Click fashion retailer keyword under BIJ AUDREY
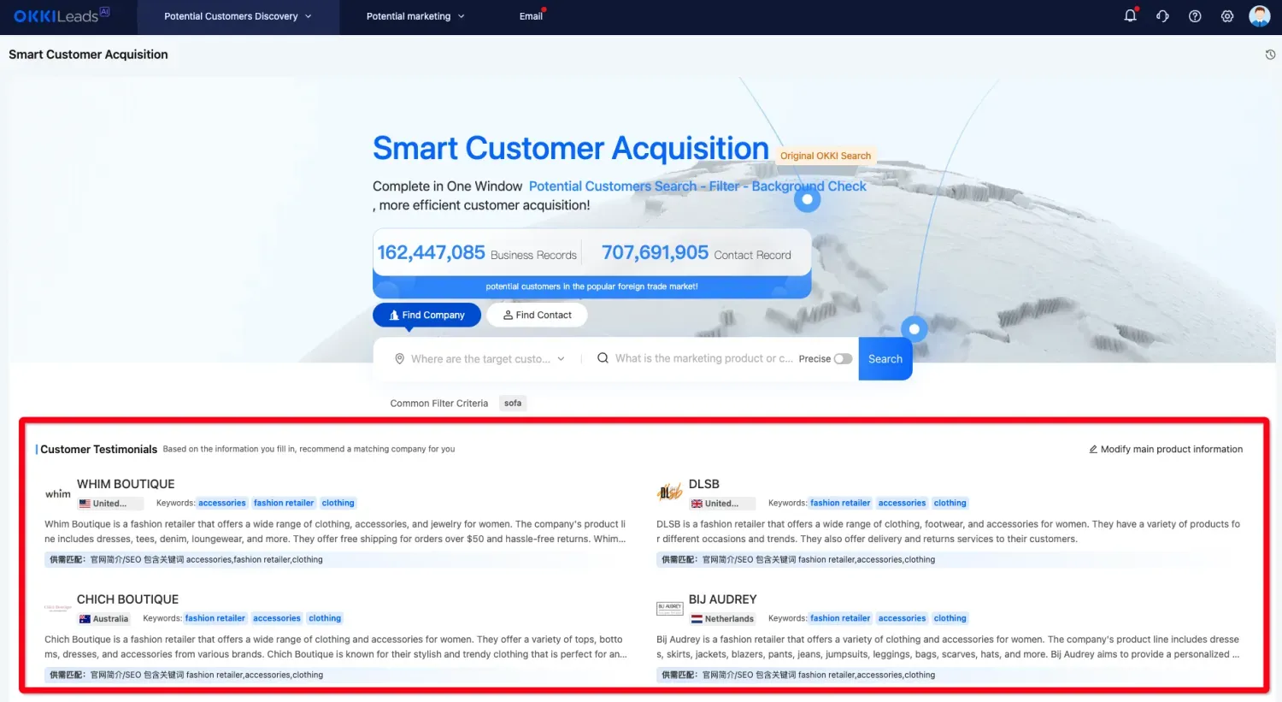This screenshot has width=1282, height=702. click(x=840, y=618)
